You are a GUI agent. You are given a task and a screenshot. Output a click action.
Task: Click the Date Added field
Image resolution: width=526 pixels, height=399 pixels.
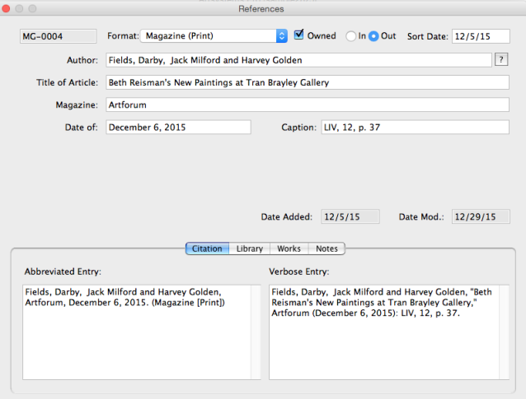[350, 217]
